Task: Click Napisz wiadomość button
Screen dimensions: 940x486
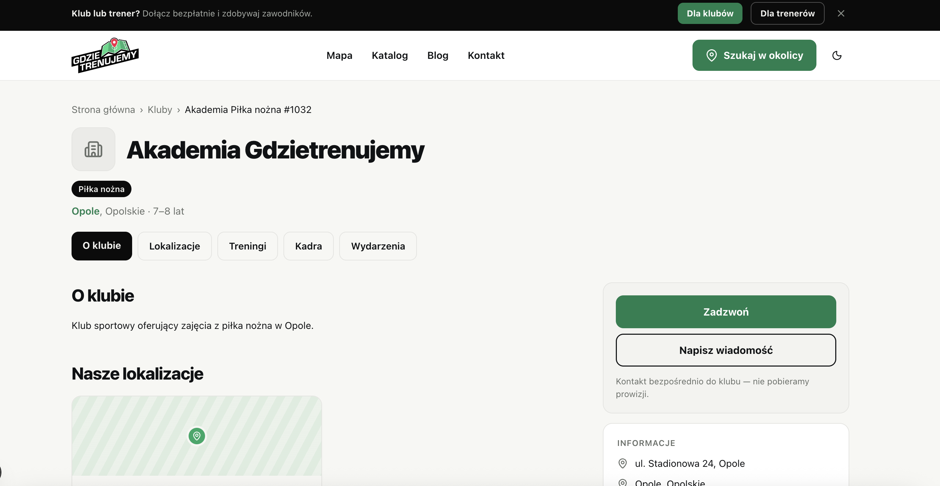Action: [725, 350]
